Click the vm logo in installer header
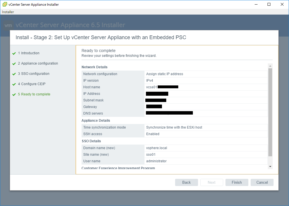This screenshot has width=289, height=206. [x=8, y=25]
